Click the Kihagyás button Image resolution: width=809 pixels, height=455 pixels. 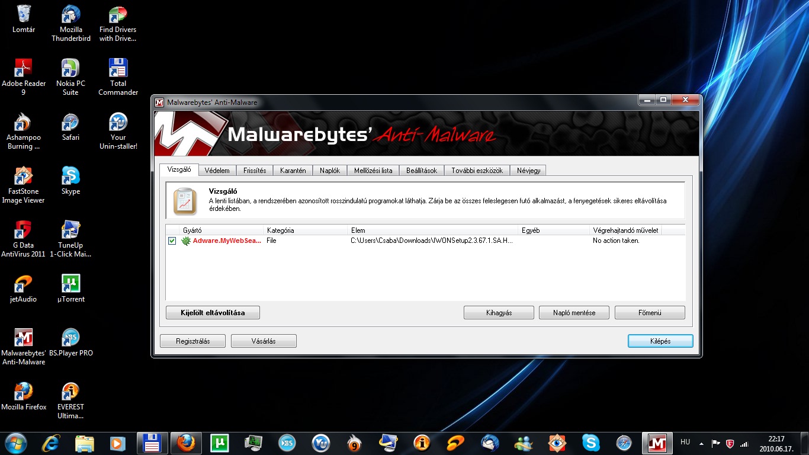coord(499,313)
